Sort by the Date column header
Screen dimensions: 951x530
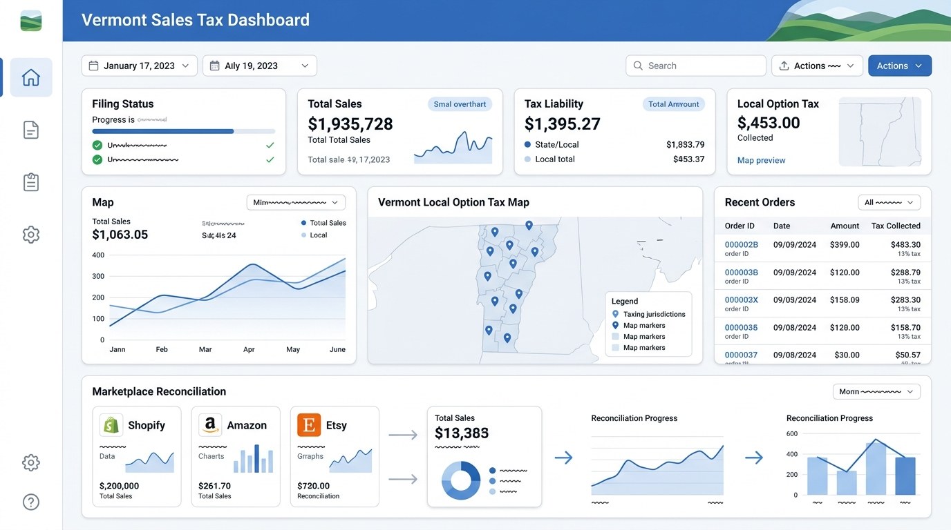click(782, 226)
